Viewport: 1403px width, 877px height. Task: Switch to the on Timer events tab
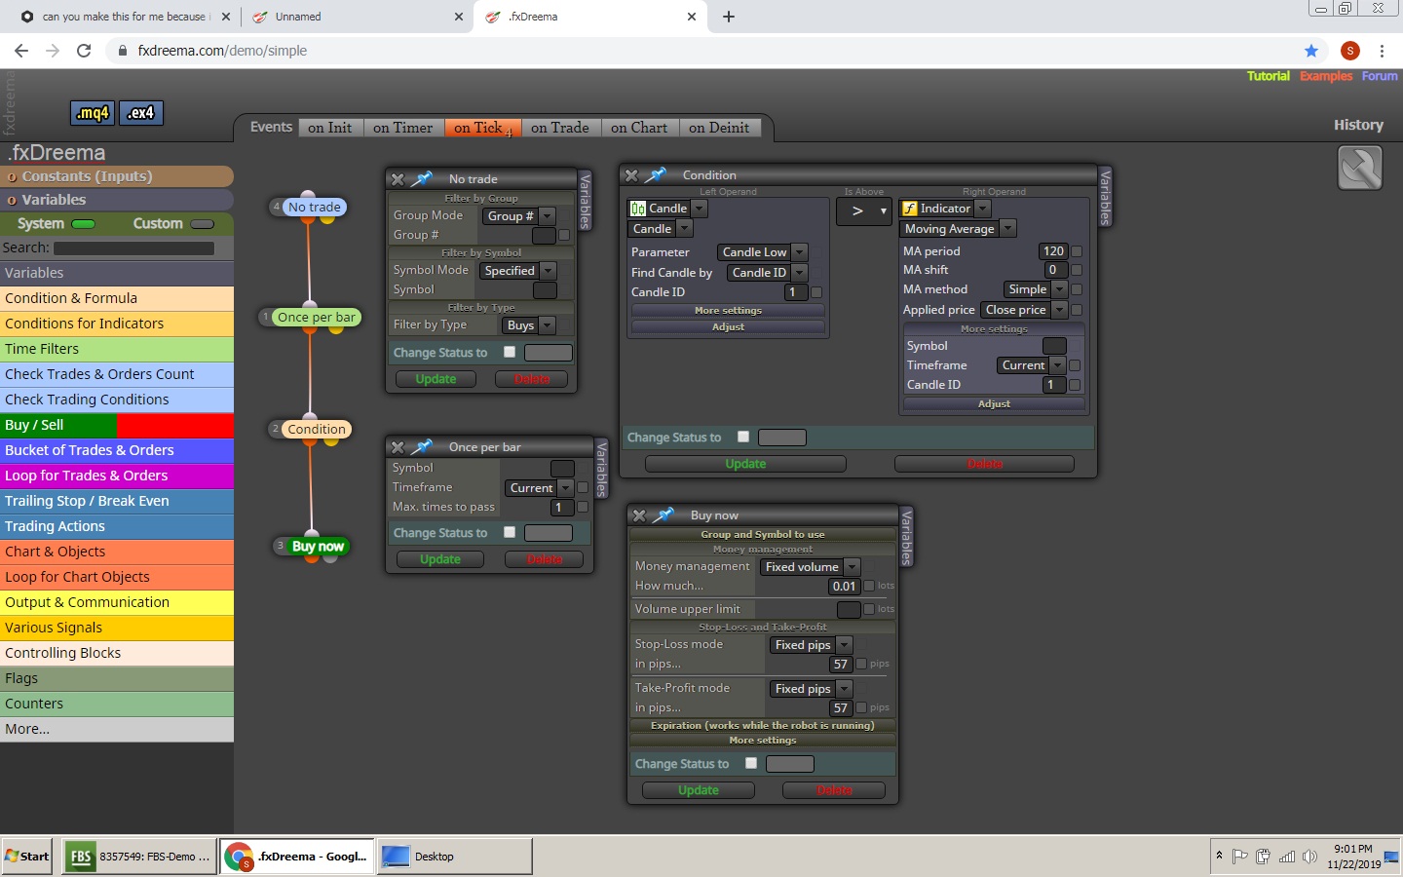click(x=402, y=128)
